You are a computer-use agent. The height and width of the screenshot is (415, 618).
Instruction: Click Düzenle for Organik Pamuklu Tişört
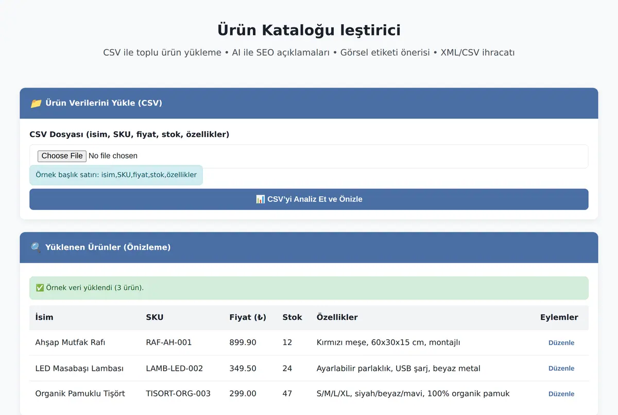click(x=561, y=394)
